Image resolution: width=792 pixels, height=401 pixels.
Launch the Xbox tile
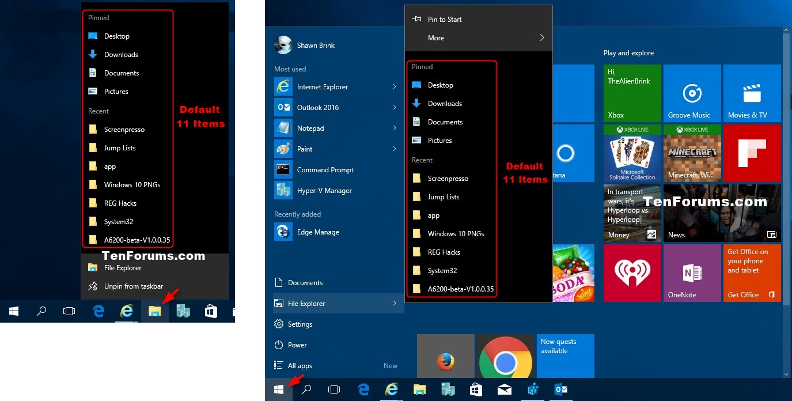[632, 93]
